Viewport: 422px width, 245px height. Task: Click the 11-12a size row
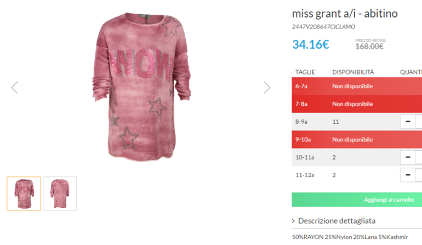click(x=357, y=175)
